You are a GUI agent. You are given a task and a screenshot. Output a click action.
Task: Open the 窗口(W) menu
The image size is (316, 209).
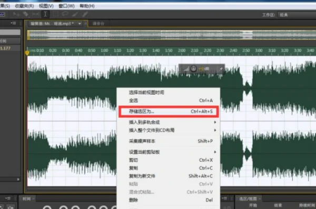(x=66, y=6)
